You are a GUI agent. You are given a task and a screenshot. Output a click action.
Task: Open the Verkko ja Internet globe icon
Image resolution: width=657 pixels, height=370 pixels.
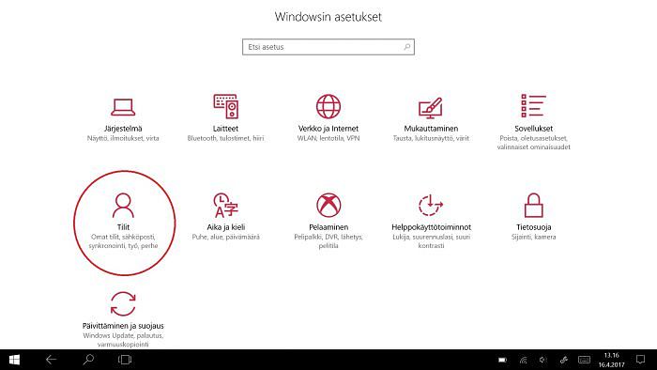(328, 106)
